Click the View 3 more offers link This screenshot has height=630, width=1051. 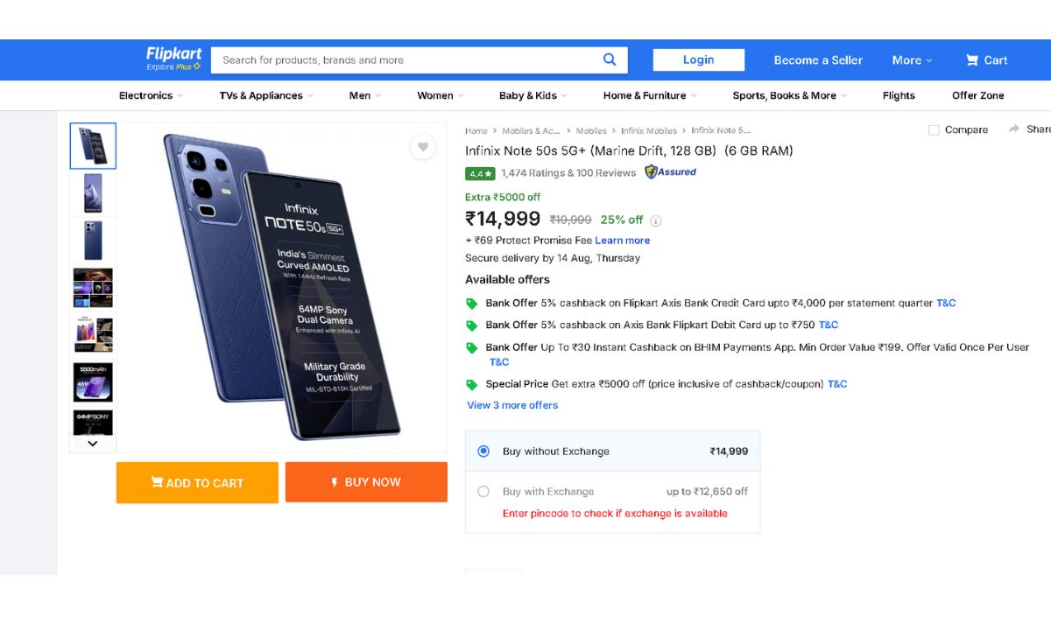(x=512, y=405)
